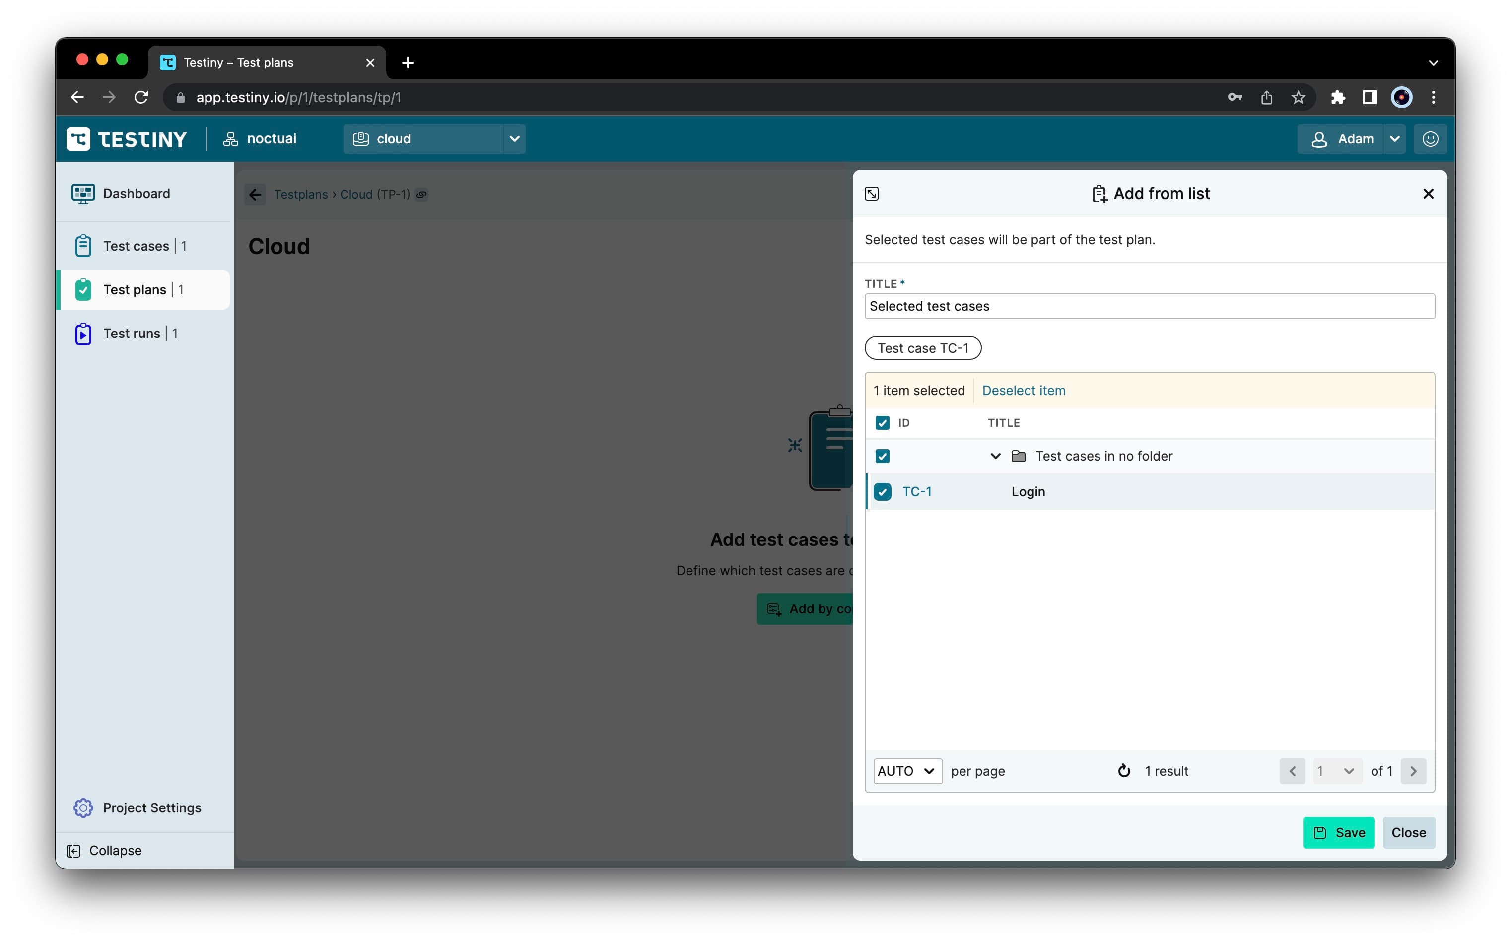Click the copy link icon beside Cloud (TP-1)

tap(422, 195)
